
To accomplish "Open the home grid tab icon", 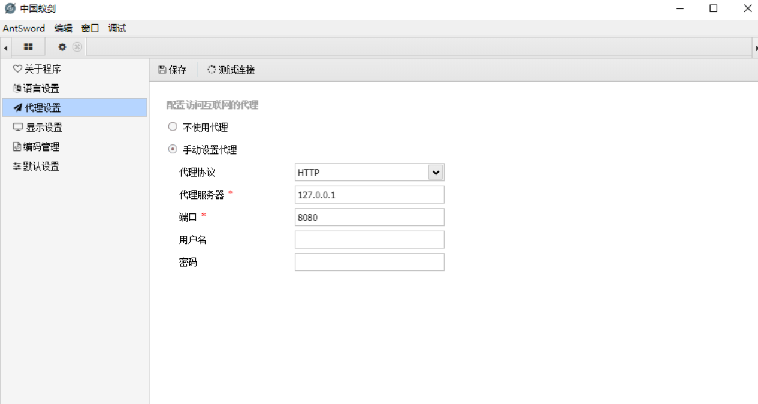I will coord(28,47).
